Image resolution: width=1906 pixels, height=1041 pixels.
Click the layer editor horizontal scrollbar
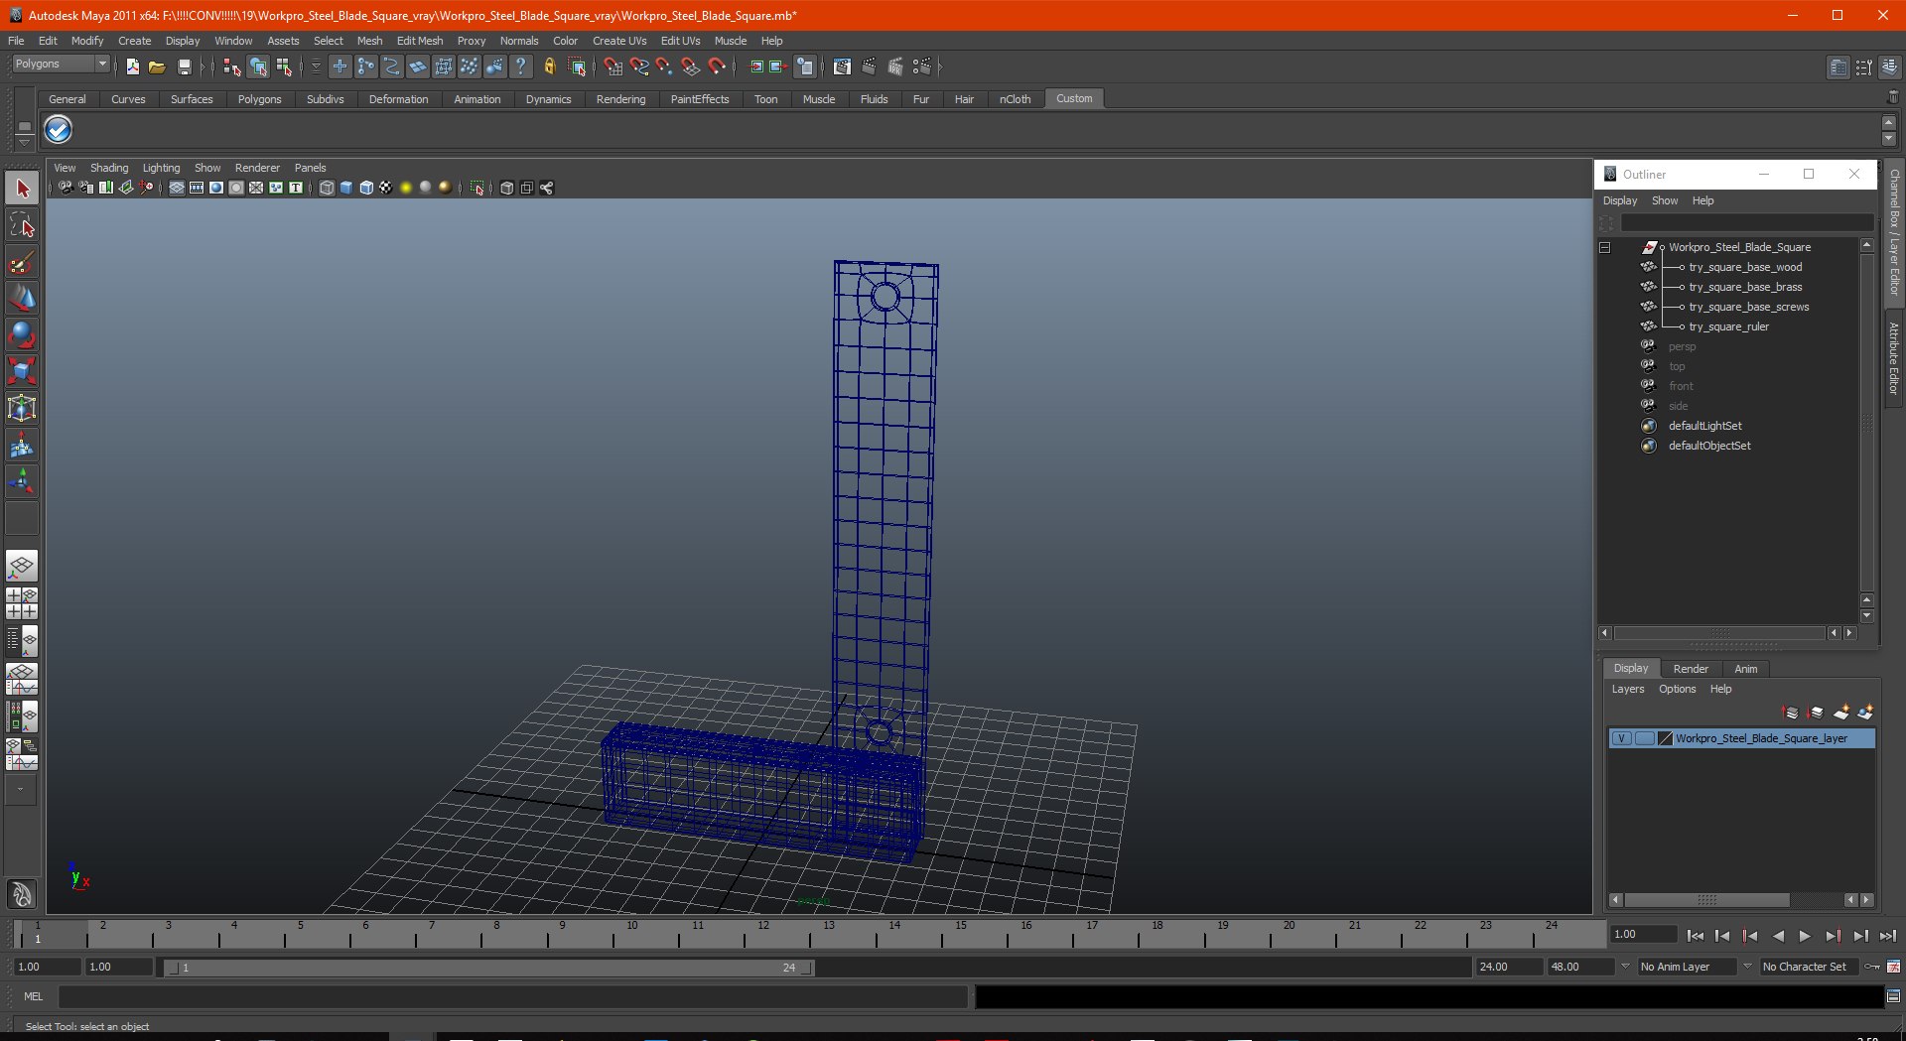point(1707,900)
